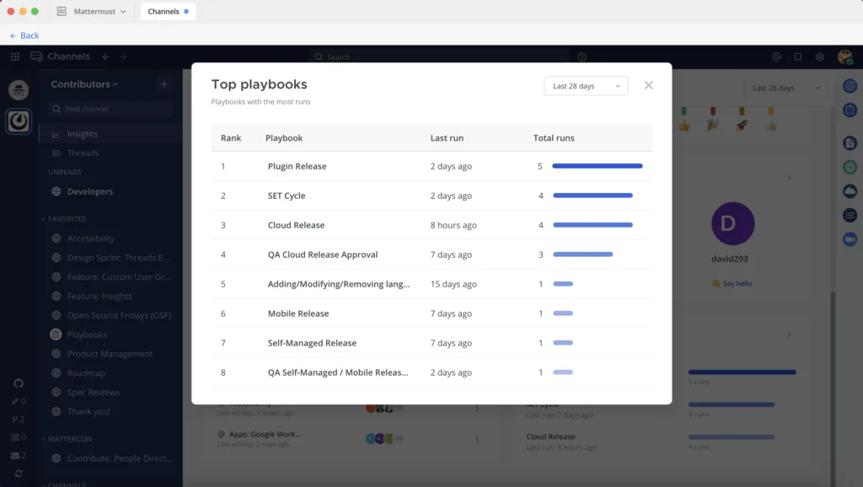863x487 pixels.
Task: Click the Total runs column header
Action: (553, 138)
